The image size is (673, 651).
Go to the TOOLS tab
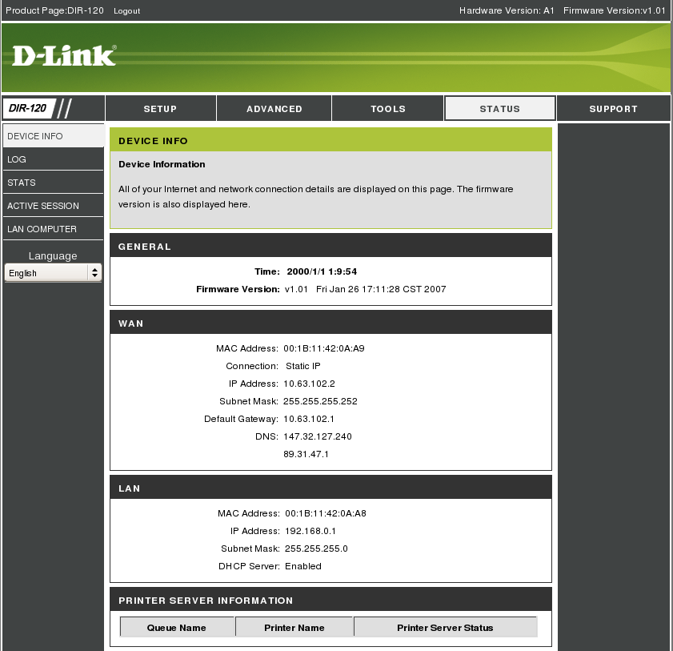pos(388,109)
